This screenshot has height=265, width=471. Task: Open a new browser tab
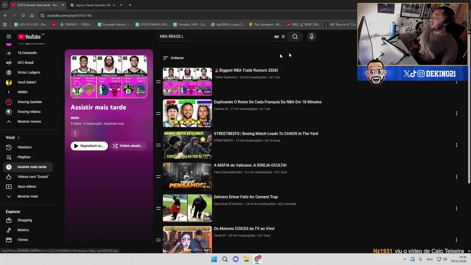click(x=130, y=5)
